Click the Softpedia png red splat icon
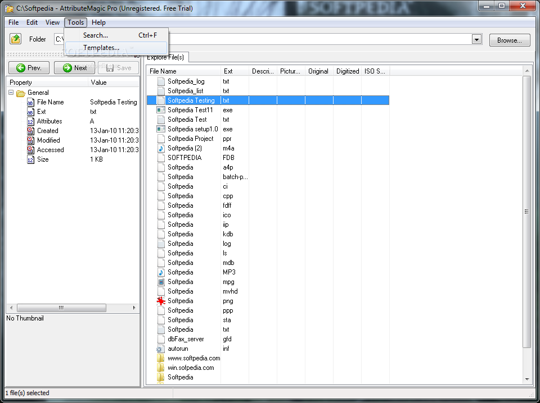Image resolution: width=540 pixels, height=403 pixels. click(161, 301)
